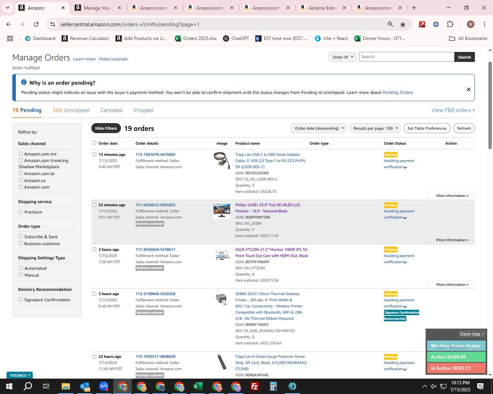This screenshot has height=394, width=493.
Task: Open Zoom app from taskbar
Action: point(104,386)
